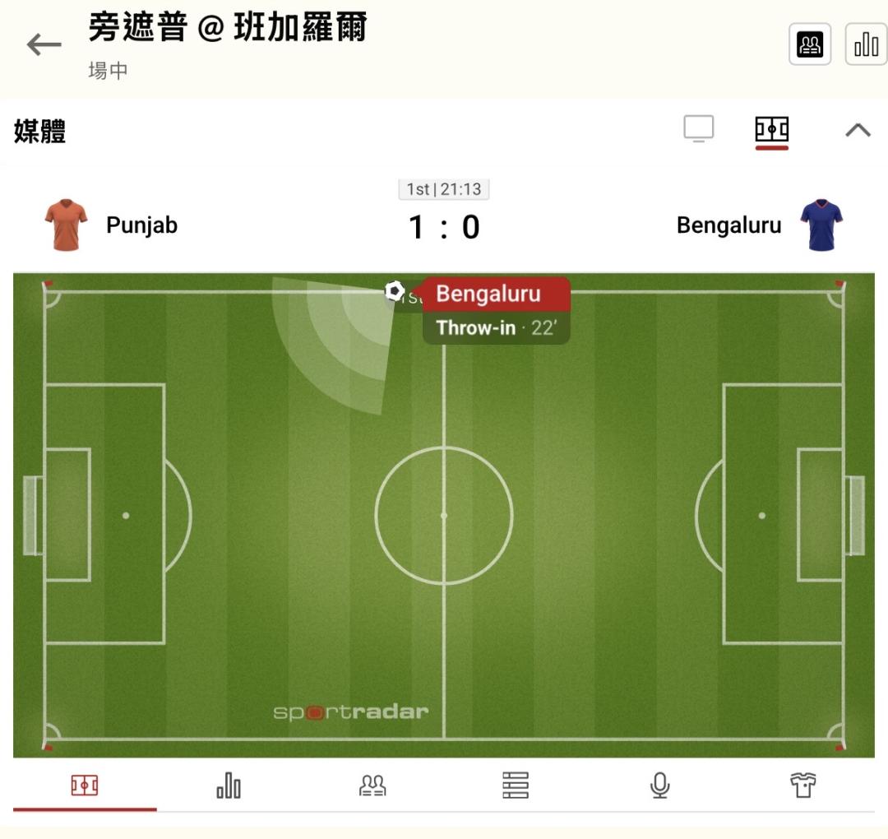Click the football on the pitch
This screenshot has width=888, height=839.
[x=395, y=290]
